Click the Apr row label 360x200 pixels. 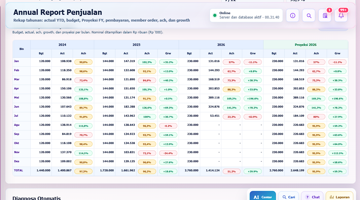tap(16, 88)
